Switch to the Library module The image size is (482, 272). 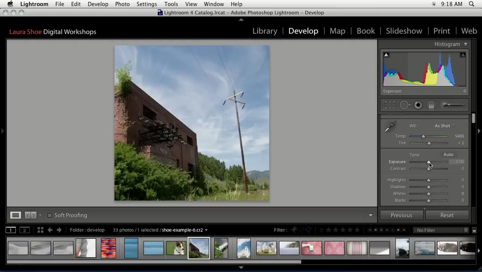(265, 31)
